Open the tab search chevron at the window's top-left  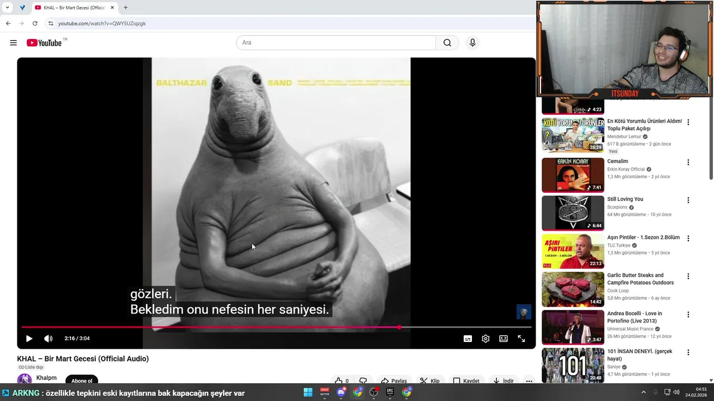[7, 8]
